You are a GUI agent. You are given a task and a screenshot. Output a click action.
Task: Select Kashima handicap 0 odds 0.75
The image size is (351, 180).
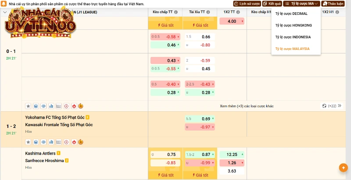(x=165, y=155)
